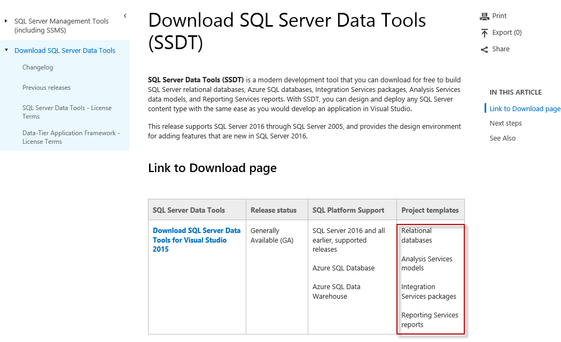Click the printer icon next to Print

pyautogui.click(x=485, y=15)
